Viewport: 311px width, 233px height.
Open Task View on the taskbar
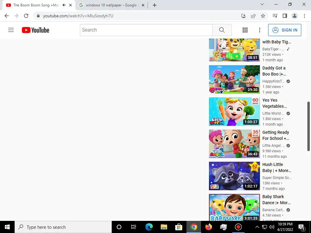[134, 227]
